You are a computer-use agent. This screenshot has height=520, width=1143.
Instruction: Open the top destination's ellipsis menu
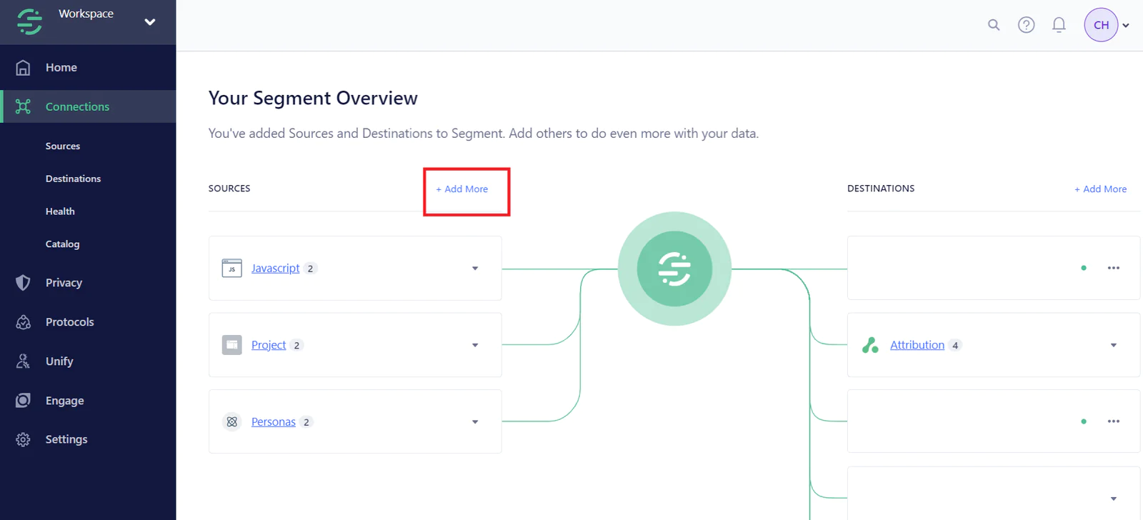click(x=1113, y=268)
